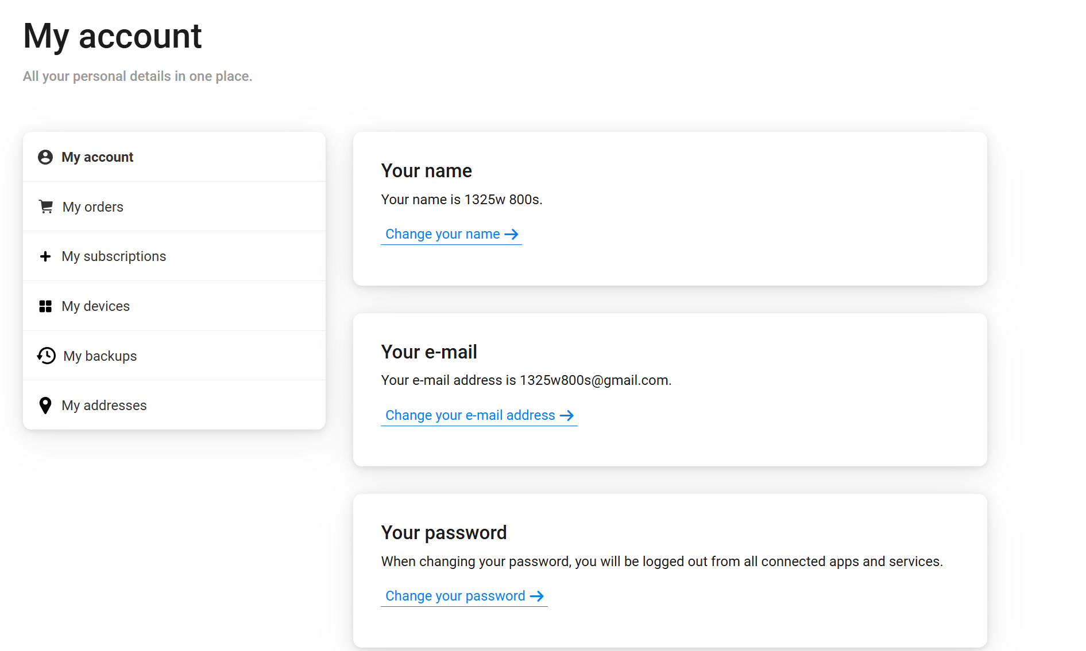Click the Change your name link
Image resolution: width=1086 pixels, height=651 pixels.
tap(442, 234)
